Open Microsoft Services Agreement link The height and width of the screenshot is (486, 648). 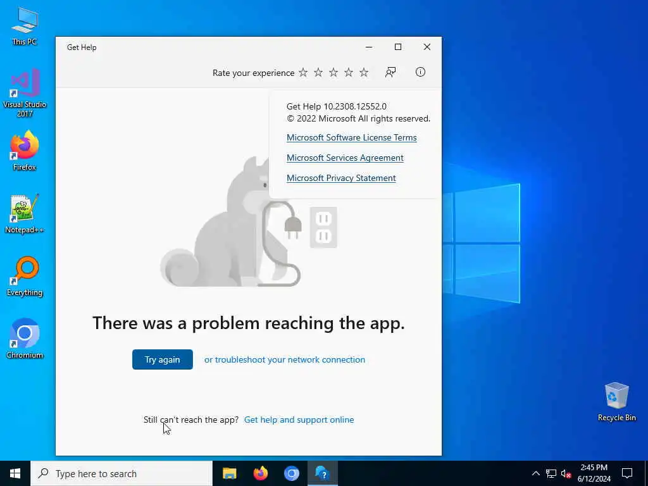[x=345, y=158]
